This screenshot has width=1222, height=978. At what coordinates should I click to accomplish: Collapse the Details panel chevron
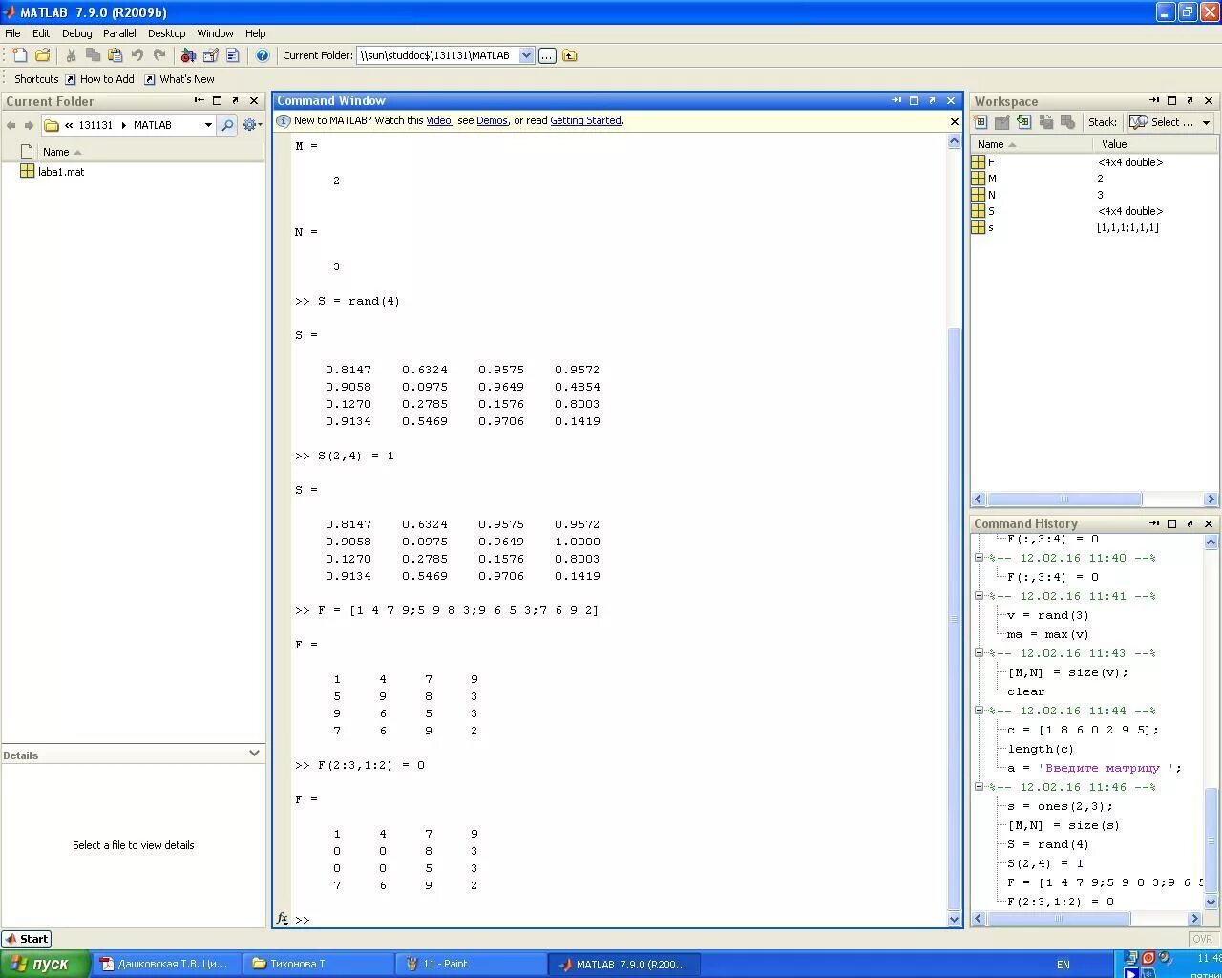tap(254, 754)
